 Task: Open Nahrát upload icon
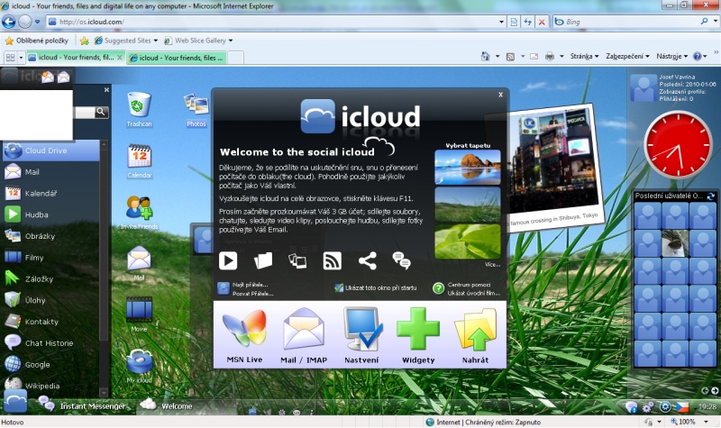click(476, 335)
